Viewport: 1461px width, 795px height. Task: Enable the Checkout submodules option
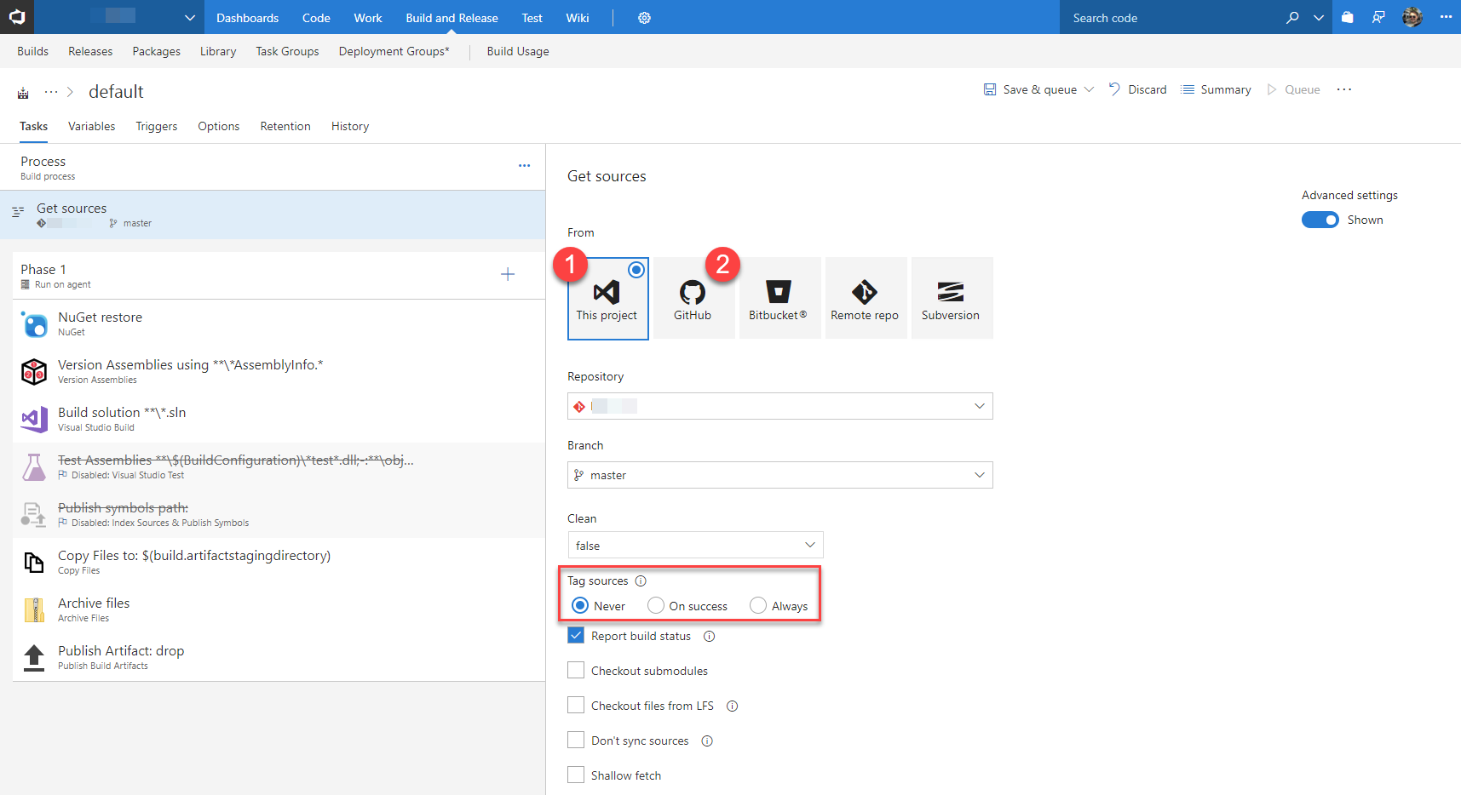tap(576, 670)
